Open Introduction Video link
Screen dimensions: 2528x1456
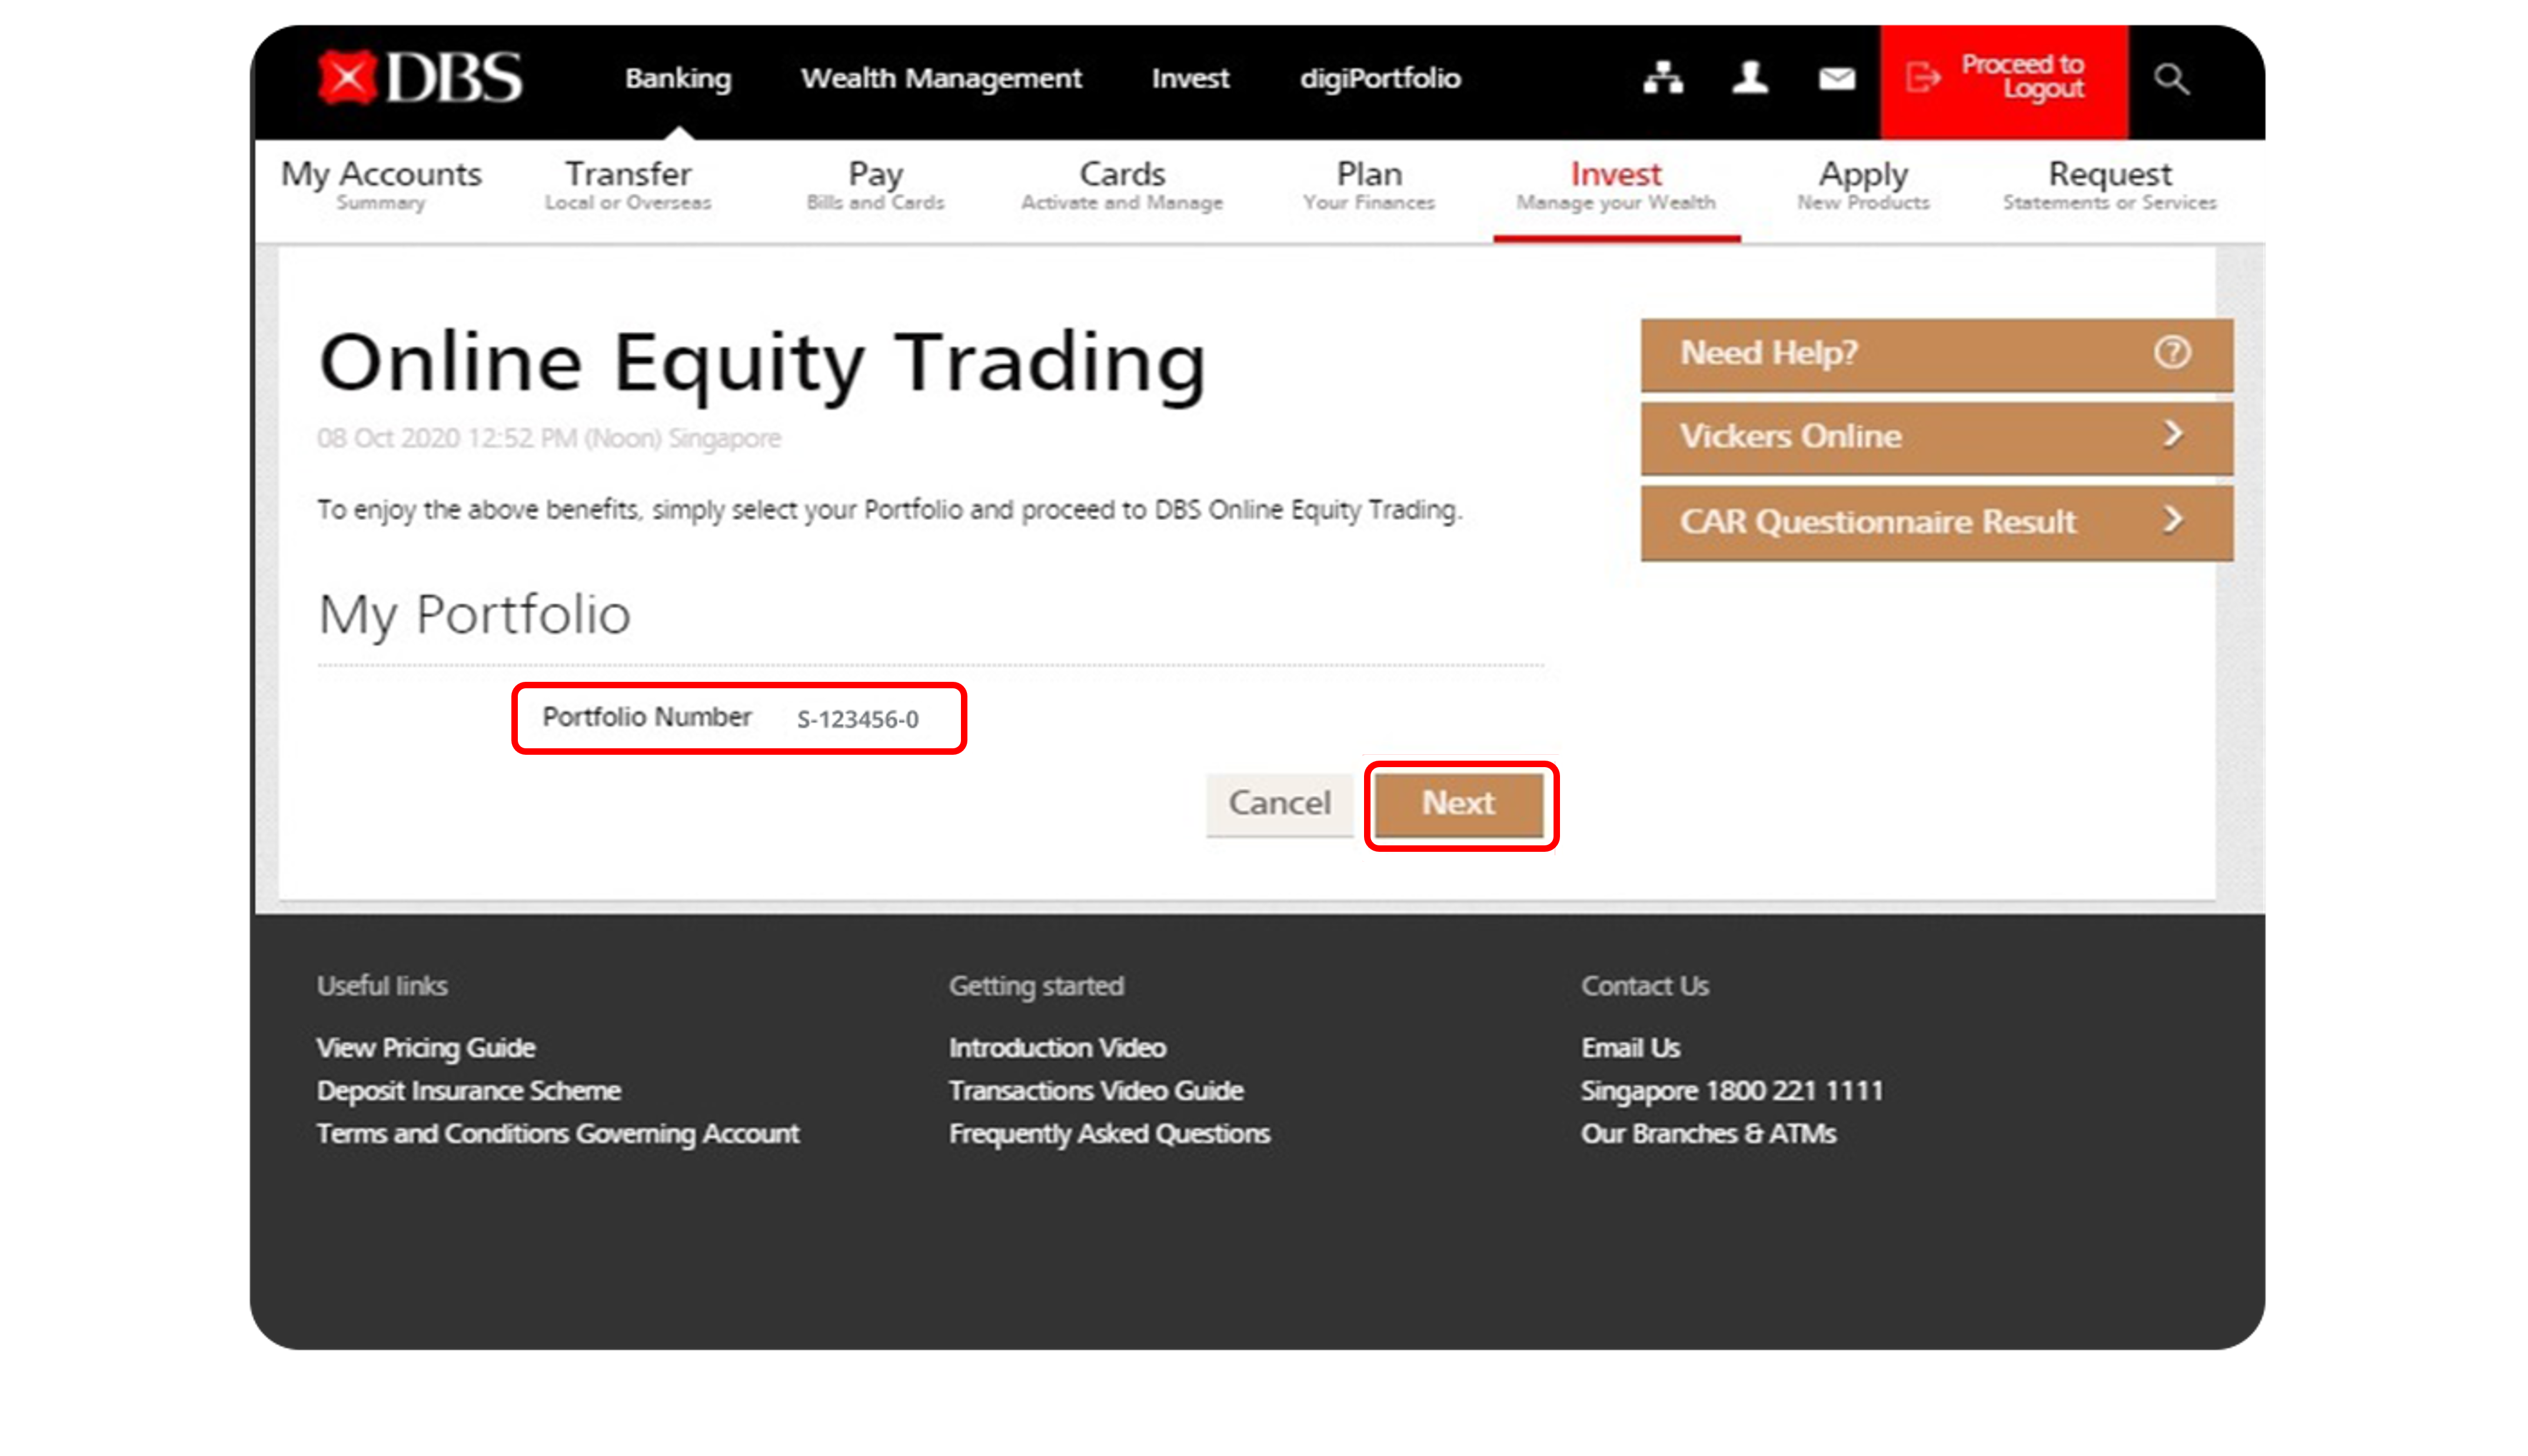pyautogui.click(x=1057, y=1047)
